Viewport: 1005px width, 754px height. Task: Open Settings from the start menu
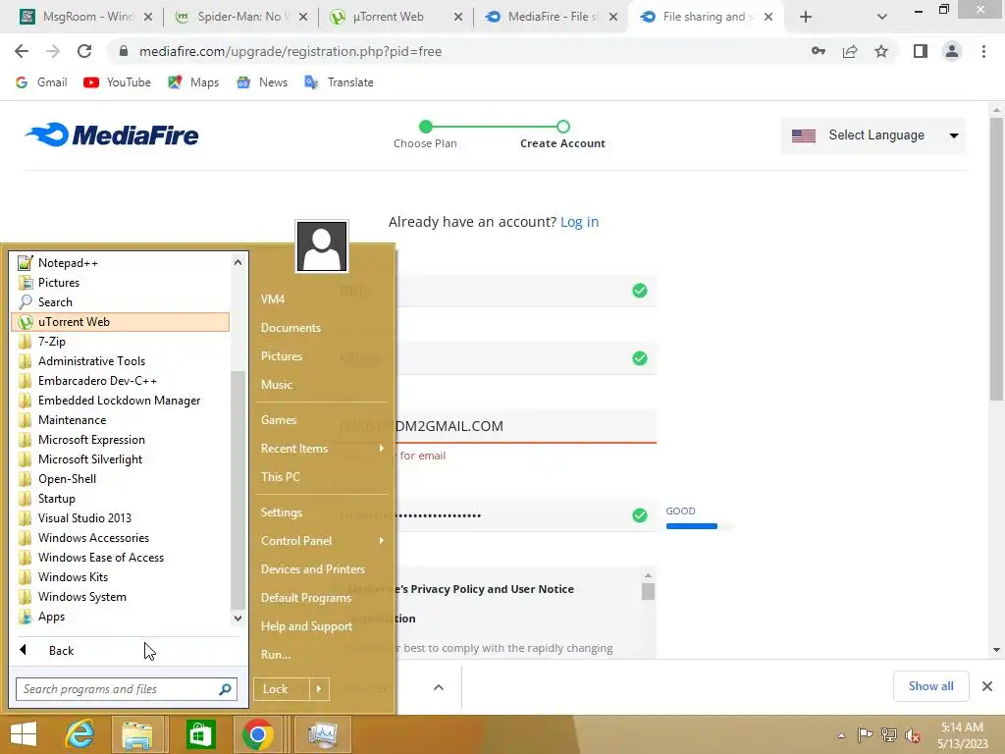pos(322,512)
